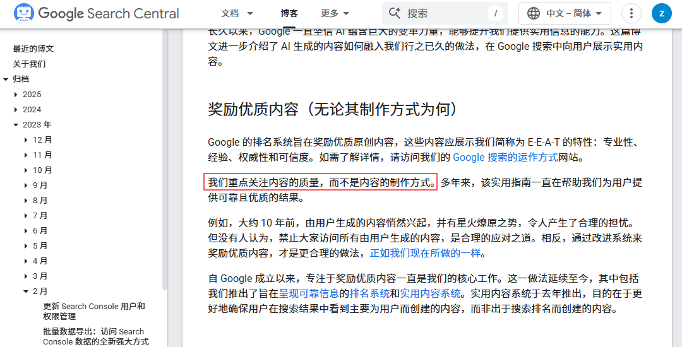Expand 5 月 in the archive

click(26, 246)
